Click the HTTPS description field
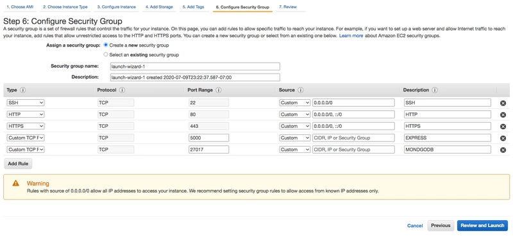The width and height of the screenshot is (513, 238). [x=447, y=126]
